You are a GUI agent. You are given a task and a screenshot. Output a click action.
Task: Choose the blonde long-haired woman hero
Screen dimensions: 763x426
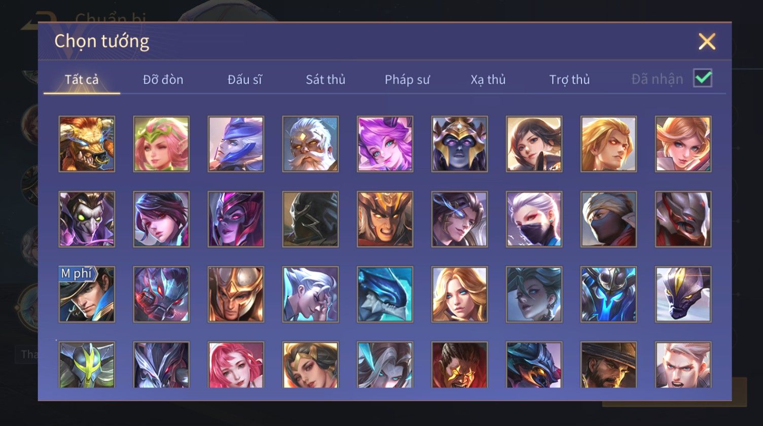459,294
